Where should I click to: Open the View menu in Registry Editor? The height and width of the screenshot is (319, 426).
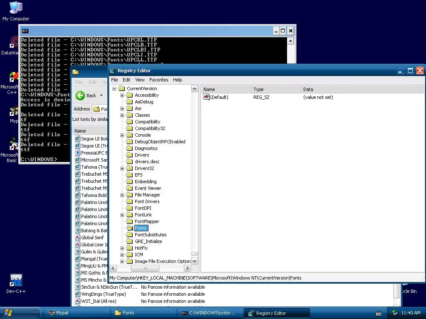[140, 80]
